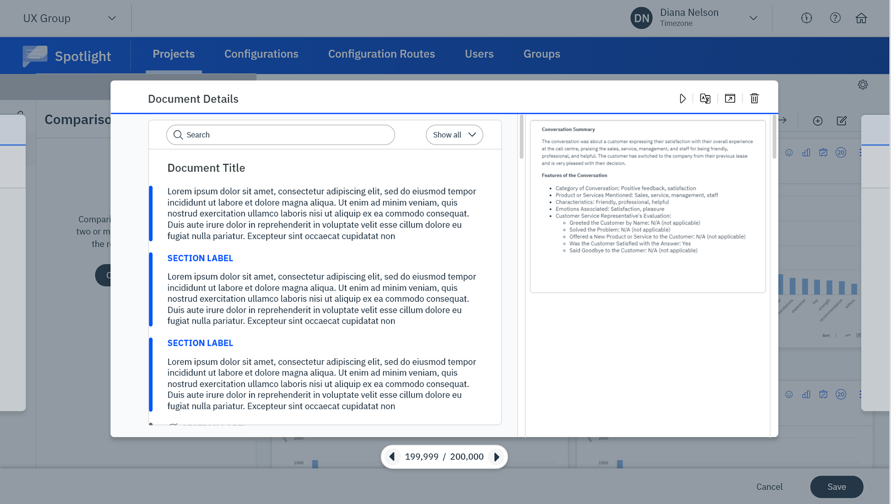Click the edit pencil icon behind dialog
The height and width of the screenshot is (504, 891).
pyautogui.click(x=842, y=121)
